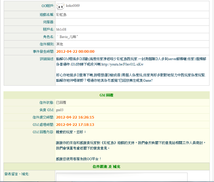Viewport: 214px width, 182px height.
Task: Click the 詳細描述 field label
Action: point(47,59)
